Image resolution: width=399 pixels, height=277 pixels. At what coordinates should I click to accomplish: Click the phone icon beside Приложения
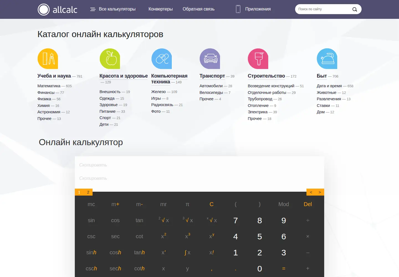pyautogui.click(x=238, y=9)
